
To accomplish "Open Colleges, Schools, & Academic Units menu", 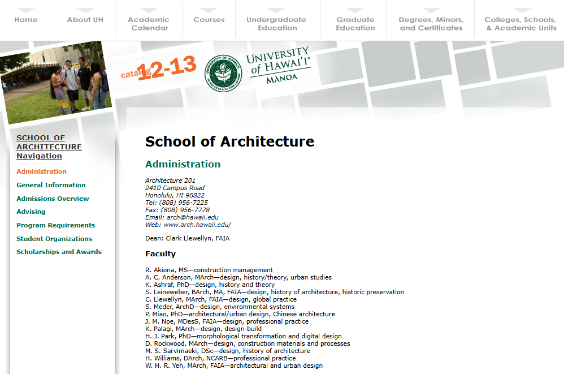I will [x=520, y=23].
